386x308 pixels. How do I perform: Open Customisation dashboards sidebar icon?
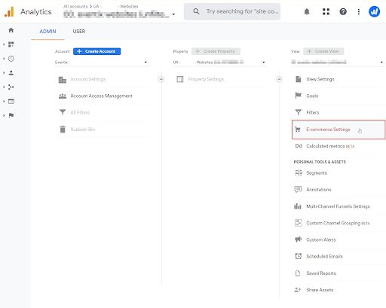click(x=11, y=44)
